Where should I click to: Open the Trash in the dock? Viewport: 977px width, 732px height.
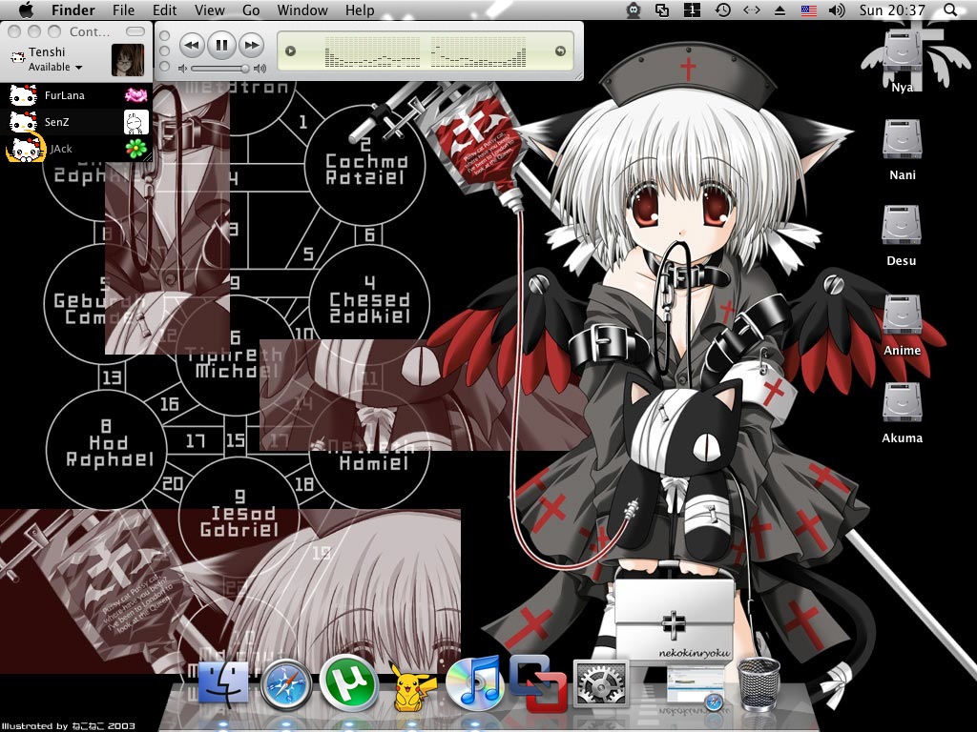(x=759, y=684)
